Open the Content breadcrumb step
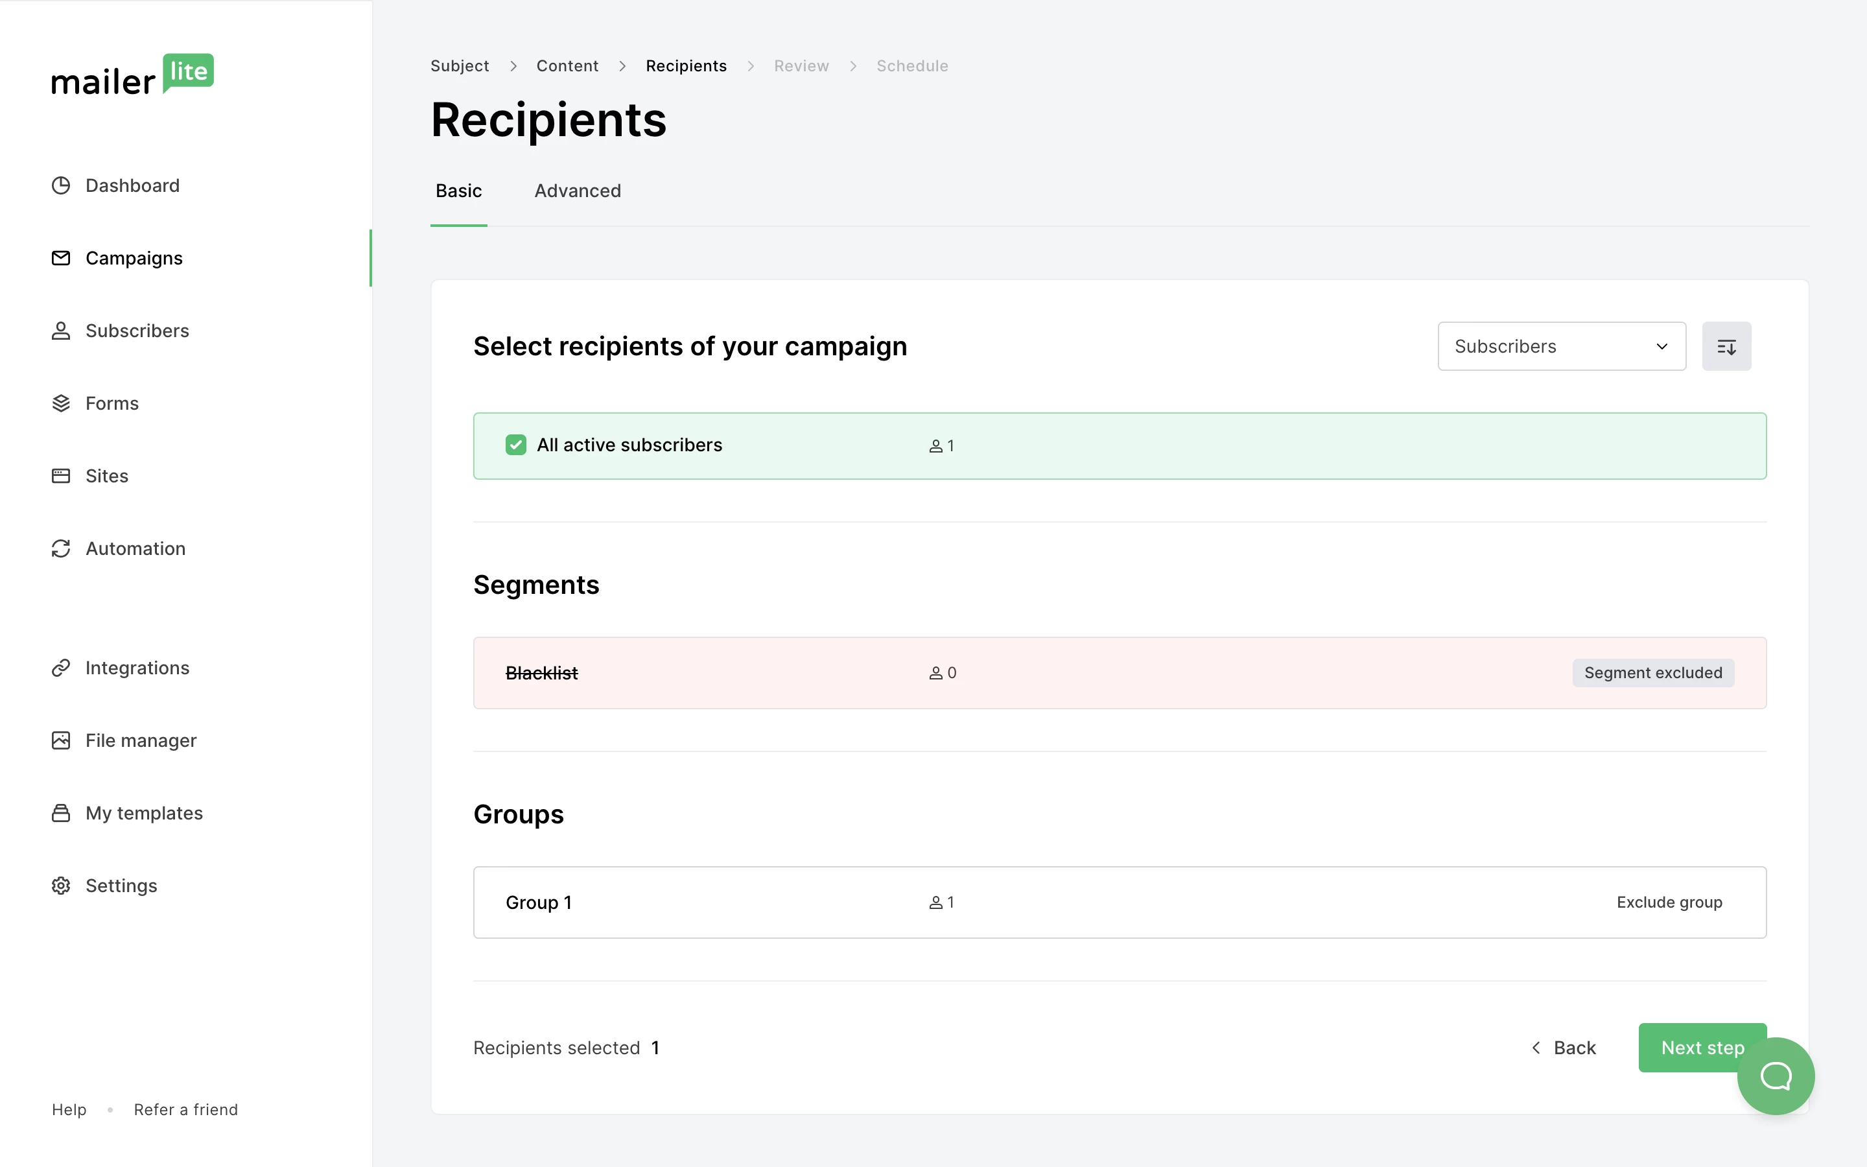 tap(567, 65)
